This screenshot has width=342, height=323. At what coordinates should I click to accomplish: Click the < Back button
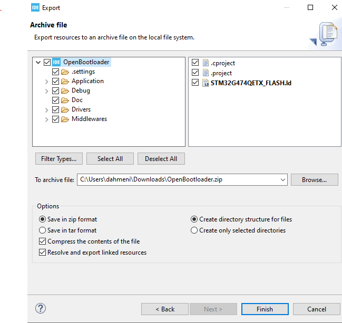[165, 309]
